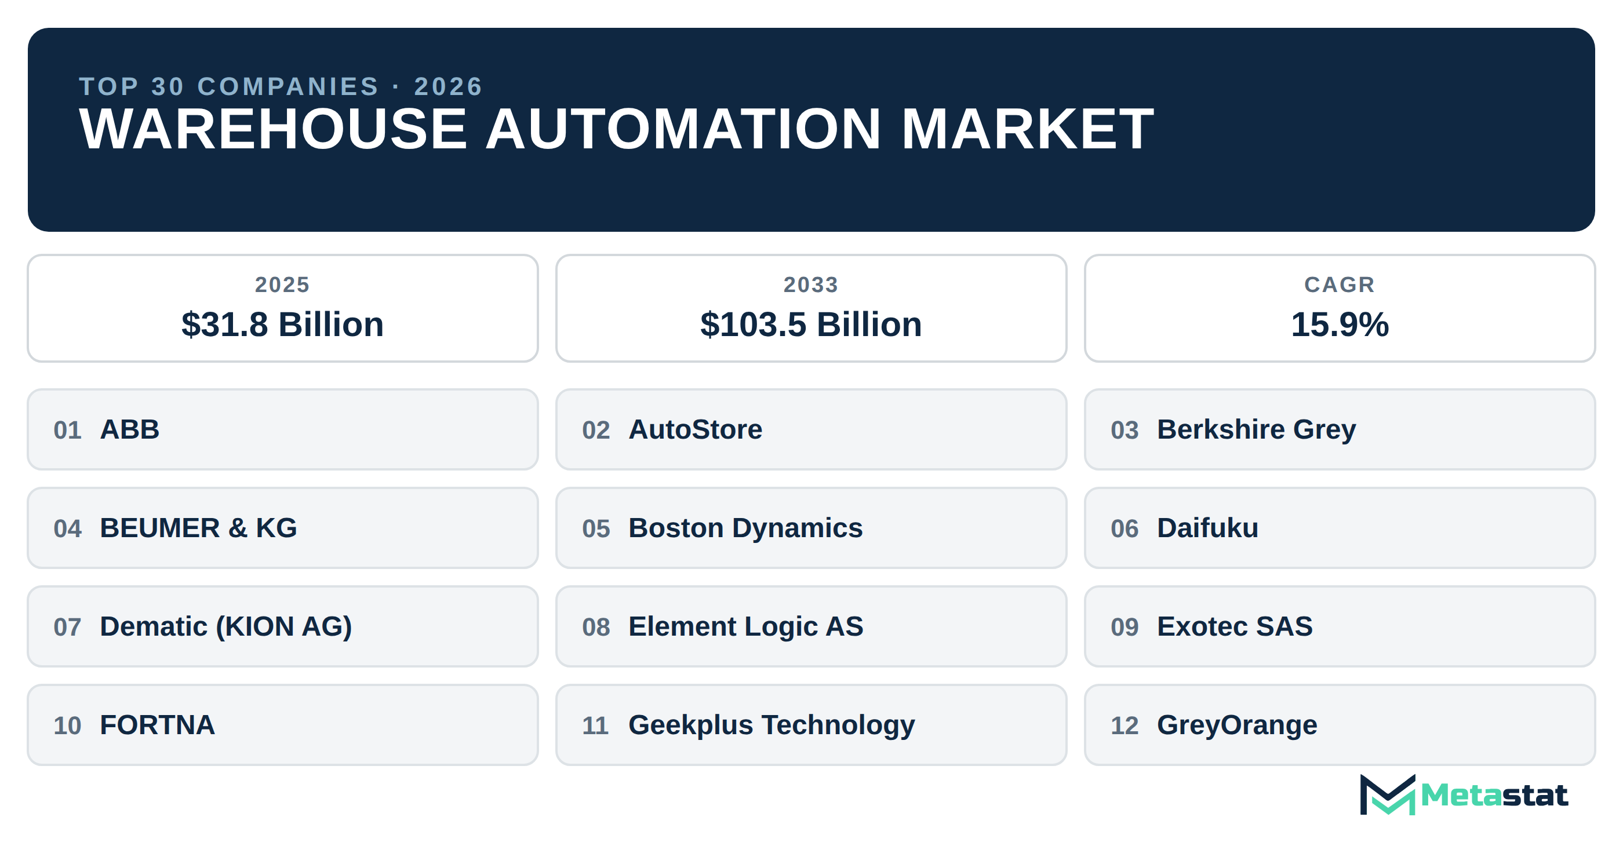The width and height of the screenshot is (1623, 846).
Task: Select the 01 ABB company card
Action: tap(283, 429)
